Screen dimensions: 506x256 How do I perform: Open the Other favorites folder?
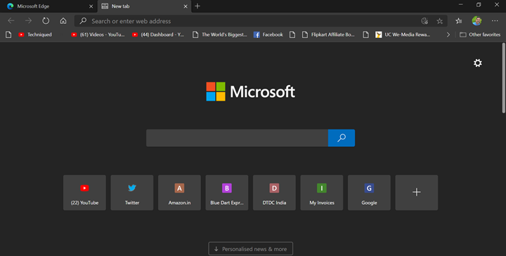click(x=480, y=34)
